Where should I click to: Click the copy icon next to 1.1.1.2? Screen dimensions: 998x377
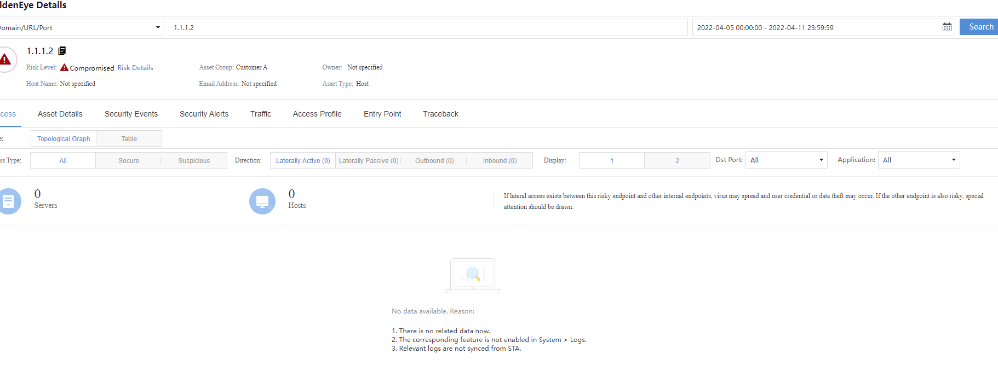[x=62, y=51]
